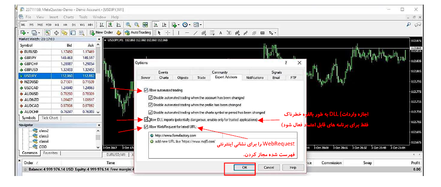Viewport: 441px width, 187px height.
Task: Zoom out of the chart
Action: 136,25
